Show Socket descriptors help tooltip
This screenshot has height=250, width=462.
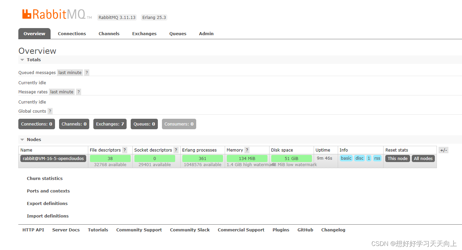176,150
